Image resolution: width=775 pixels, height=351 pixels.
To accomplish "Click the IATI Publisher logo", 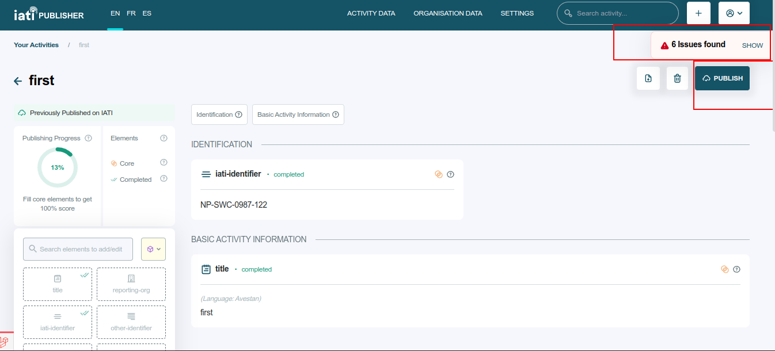I will point(49,13).
